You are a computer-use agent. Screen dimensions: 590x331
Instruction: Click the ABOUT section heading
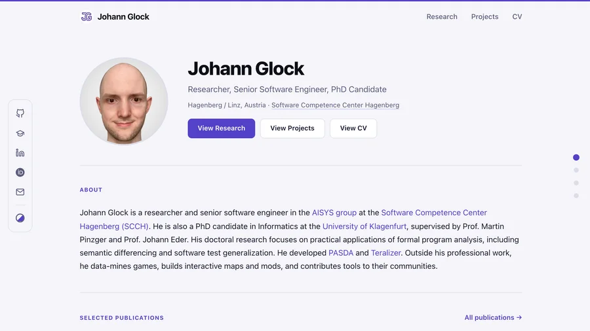(91, 190)
